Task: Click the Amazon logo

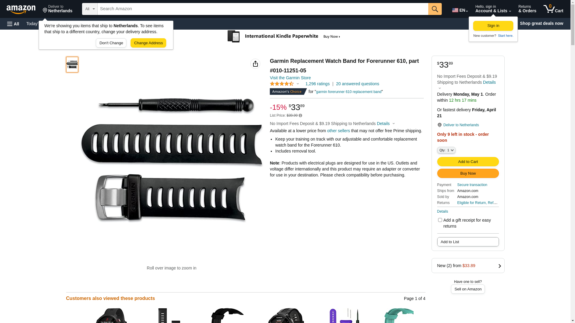Action: tap(21, 9)
